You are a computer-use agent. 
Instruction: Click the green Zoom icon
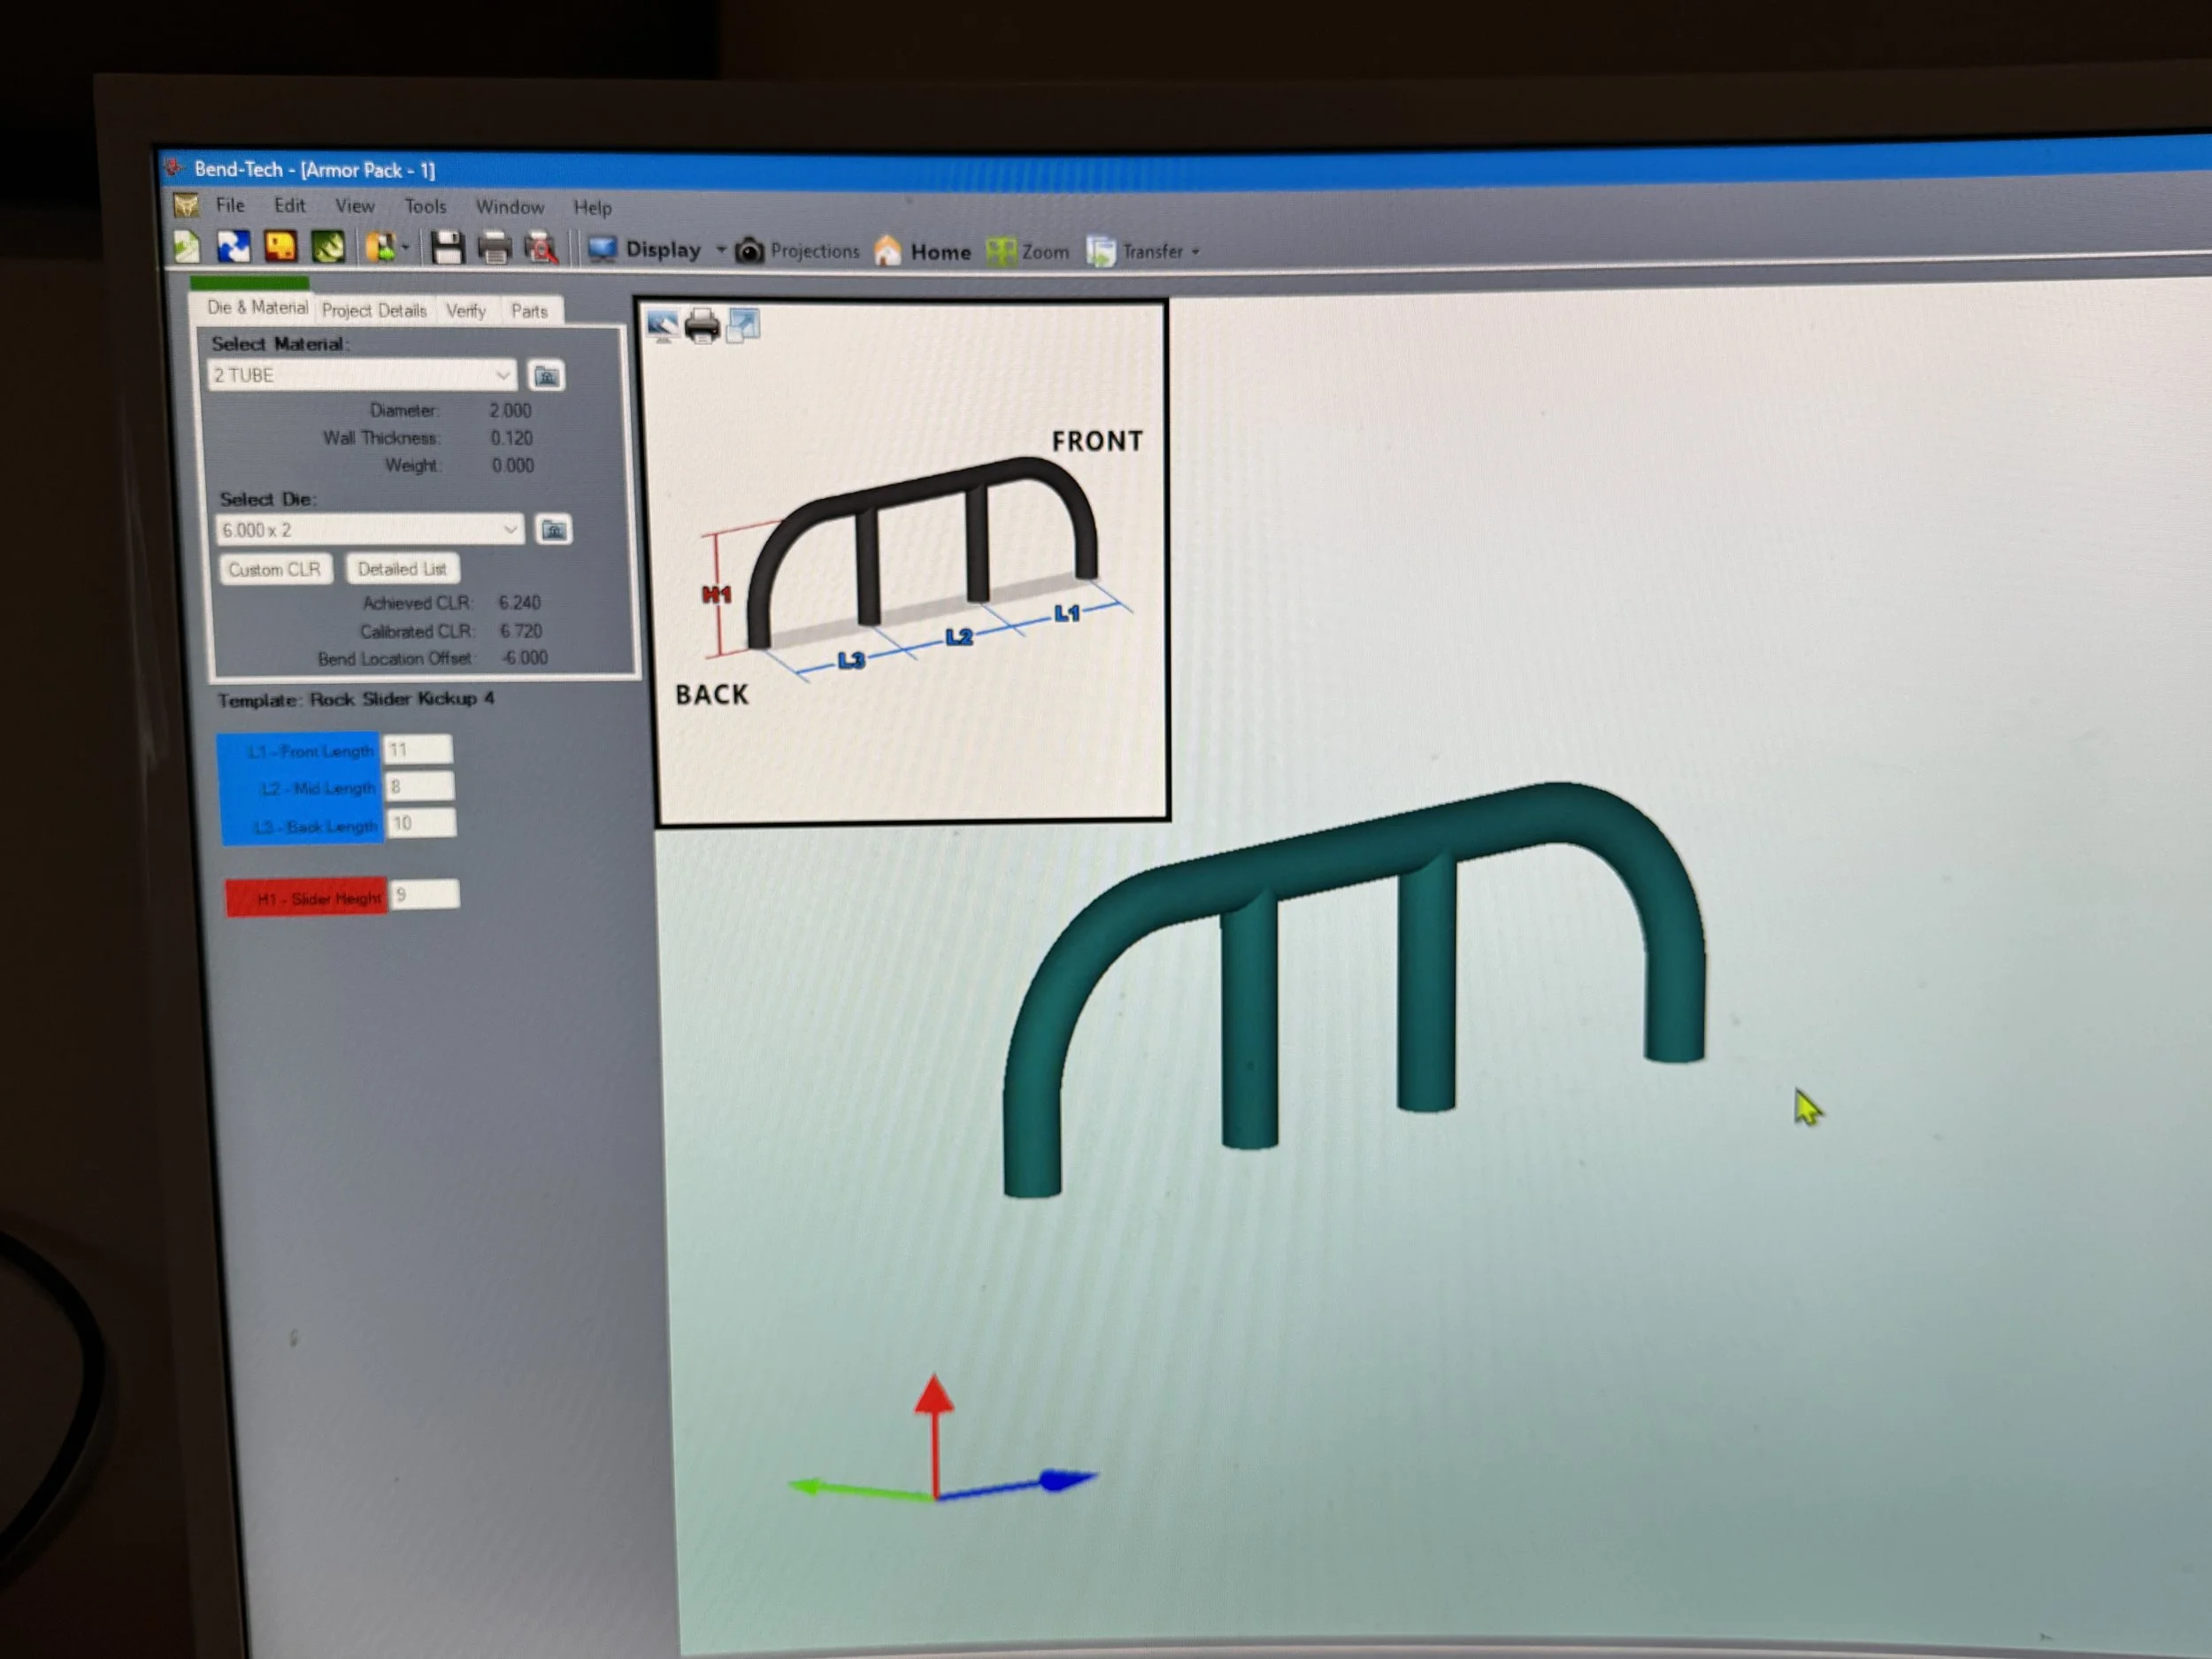pos(1000,252)
